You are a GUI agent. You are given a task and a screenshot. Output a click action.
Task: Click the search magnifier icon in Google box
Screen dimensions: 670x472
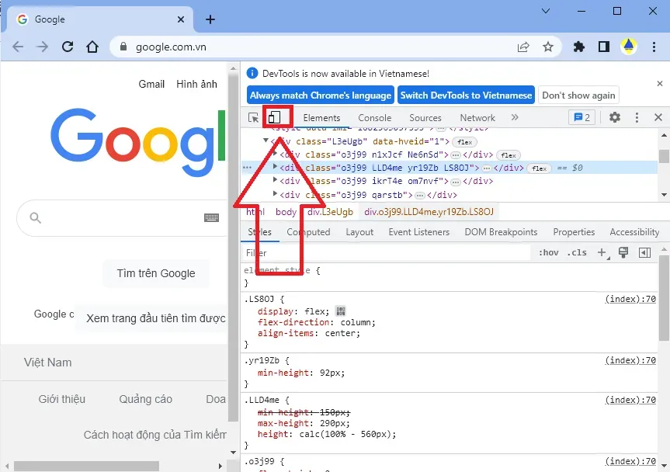[x=36, y=218]
